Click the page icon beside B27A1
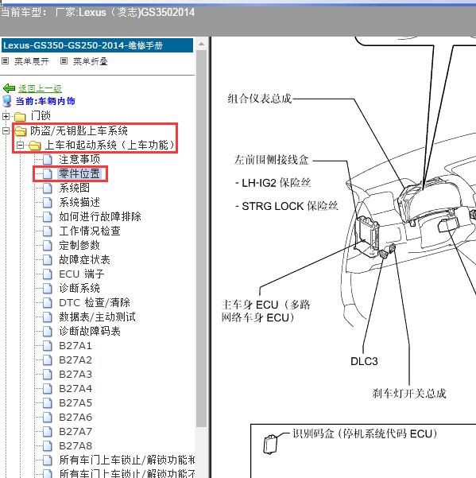The image size is (476, 478). pos(48,346)
